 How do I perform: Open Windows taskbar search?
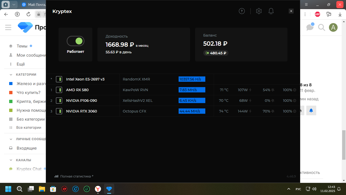pyautogui.click(x=19, y=189)
